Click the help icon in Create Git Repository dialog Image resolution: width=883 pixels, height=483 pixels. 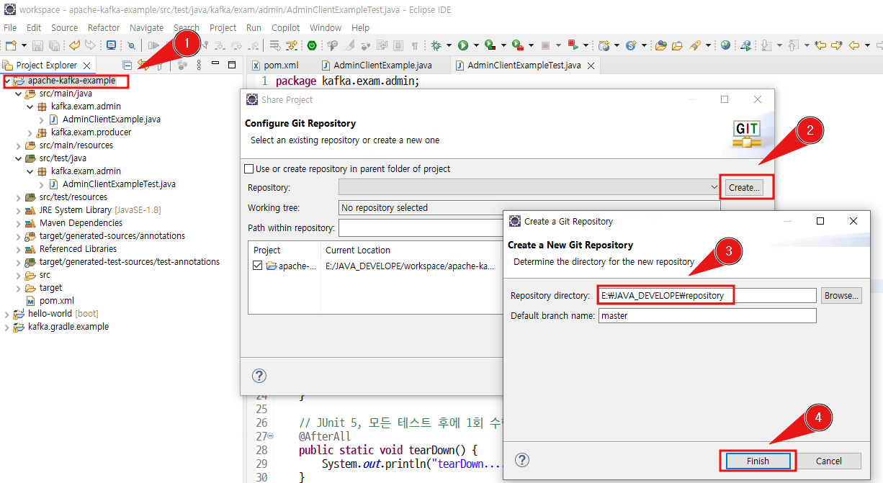tap(523, 460)
